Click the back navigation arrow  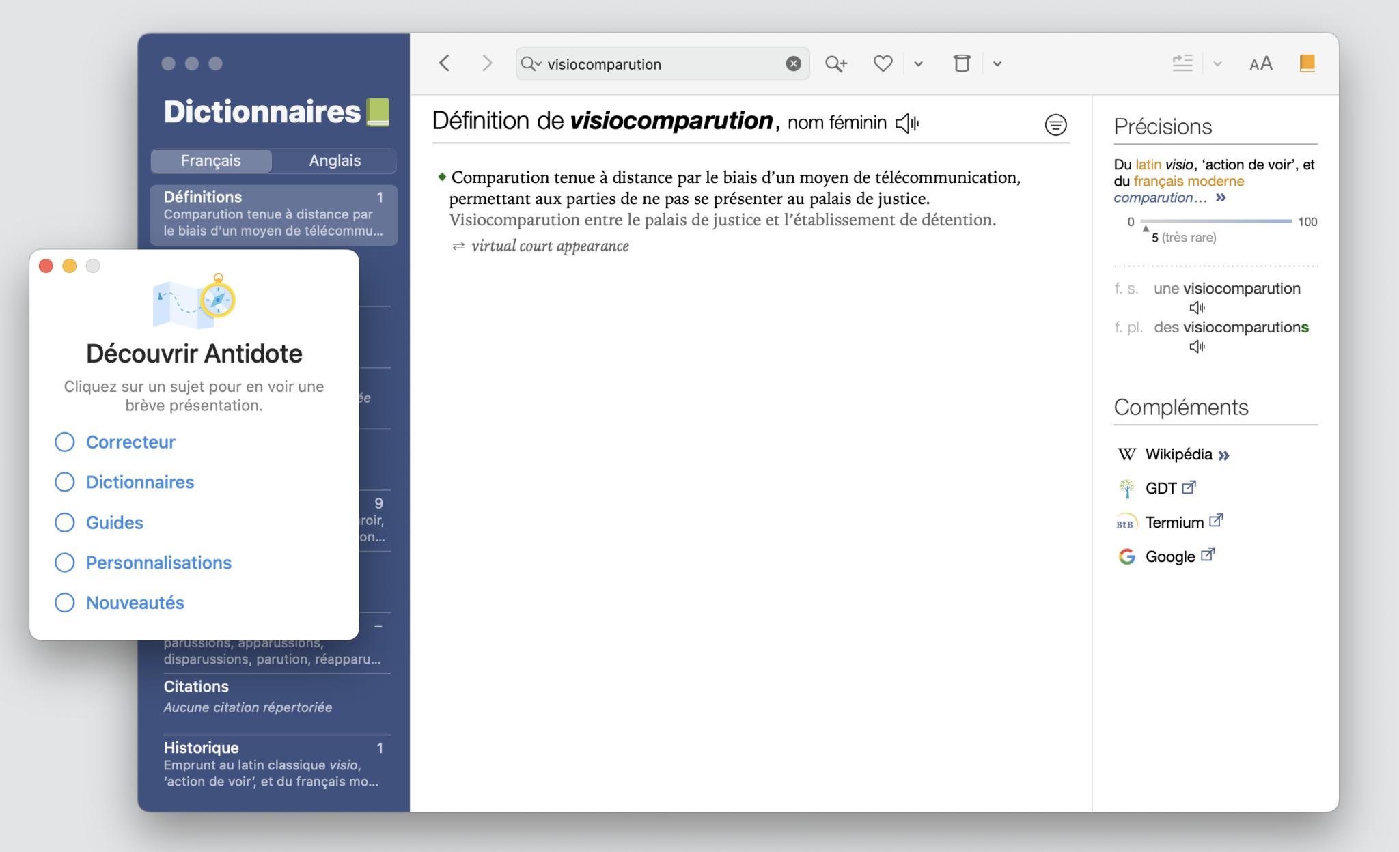coord(445,63)
